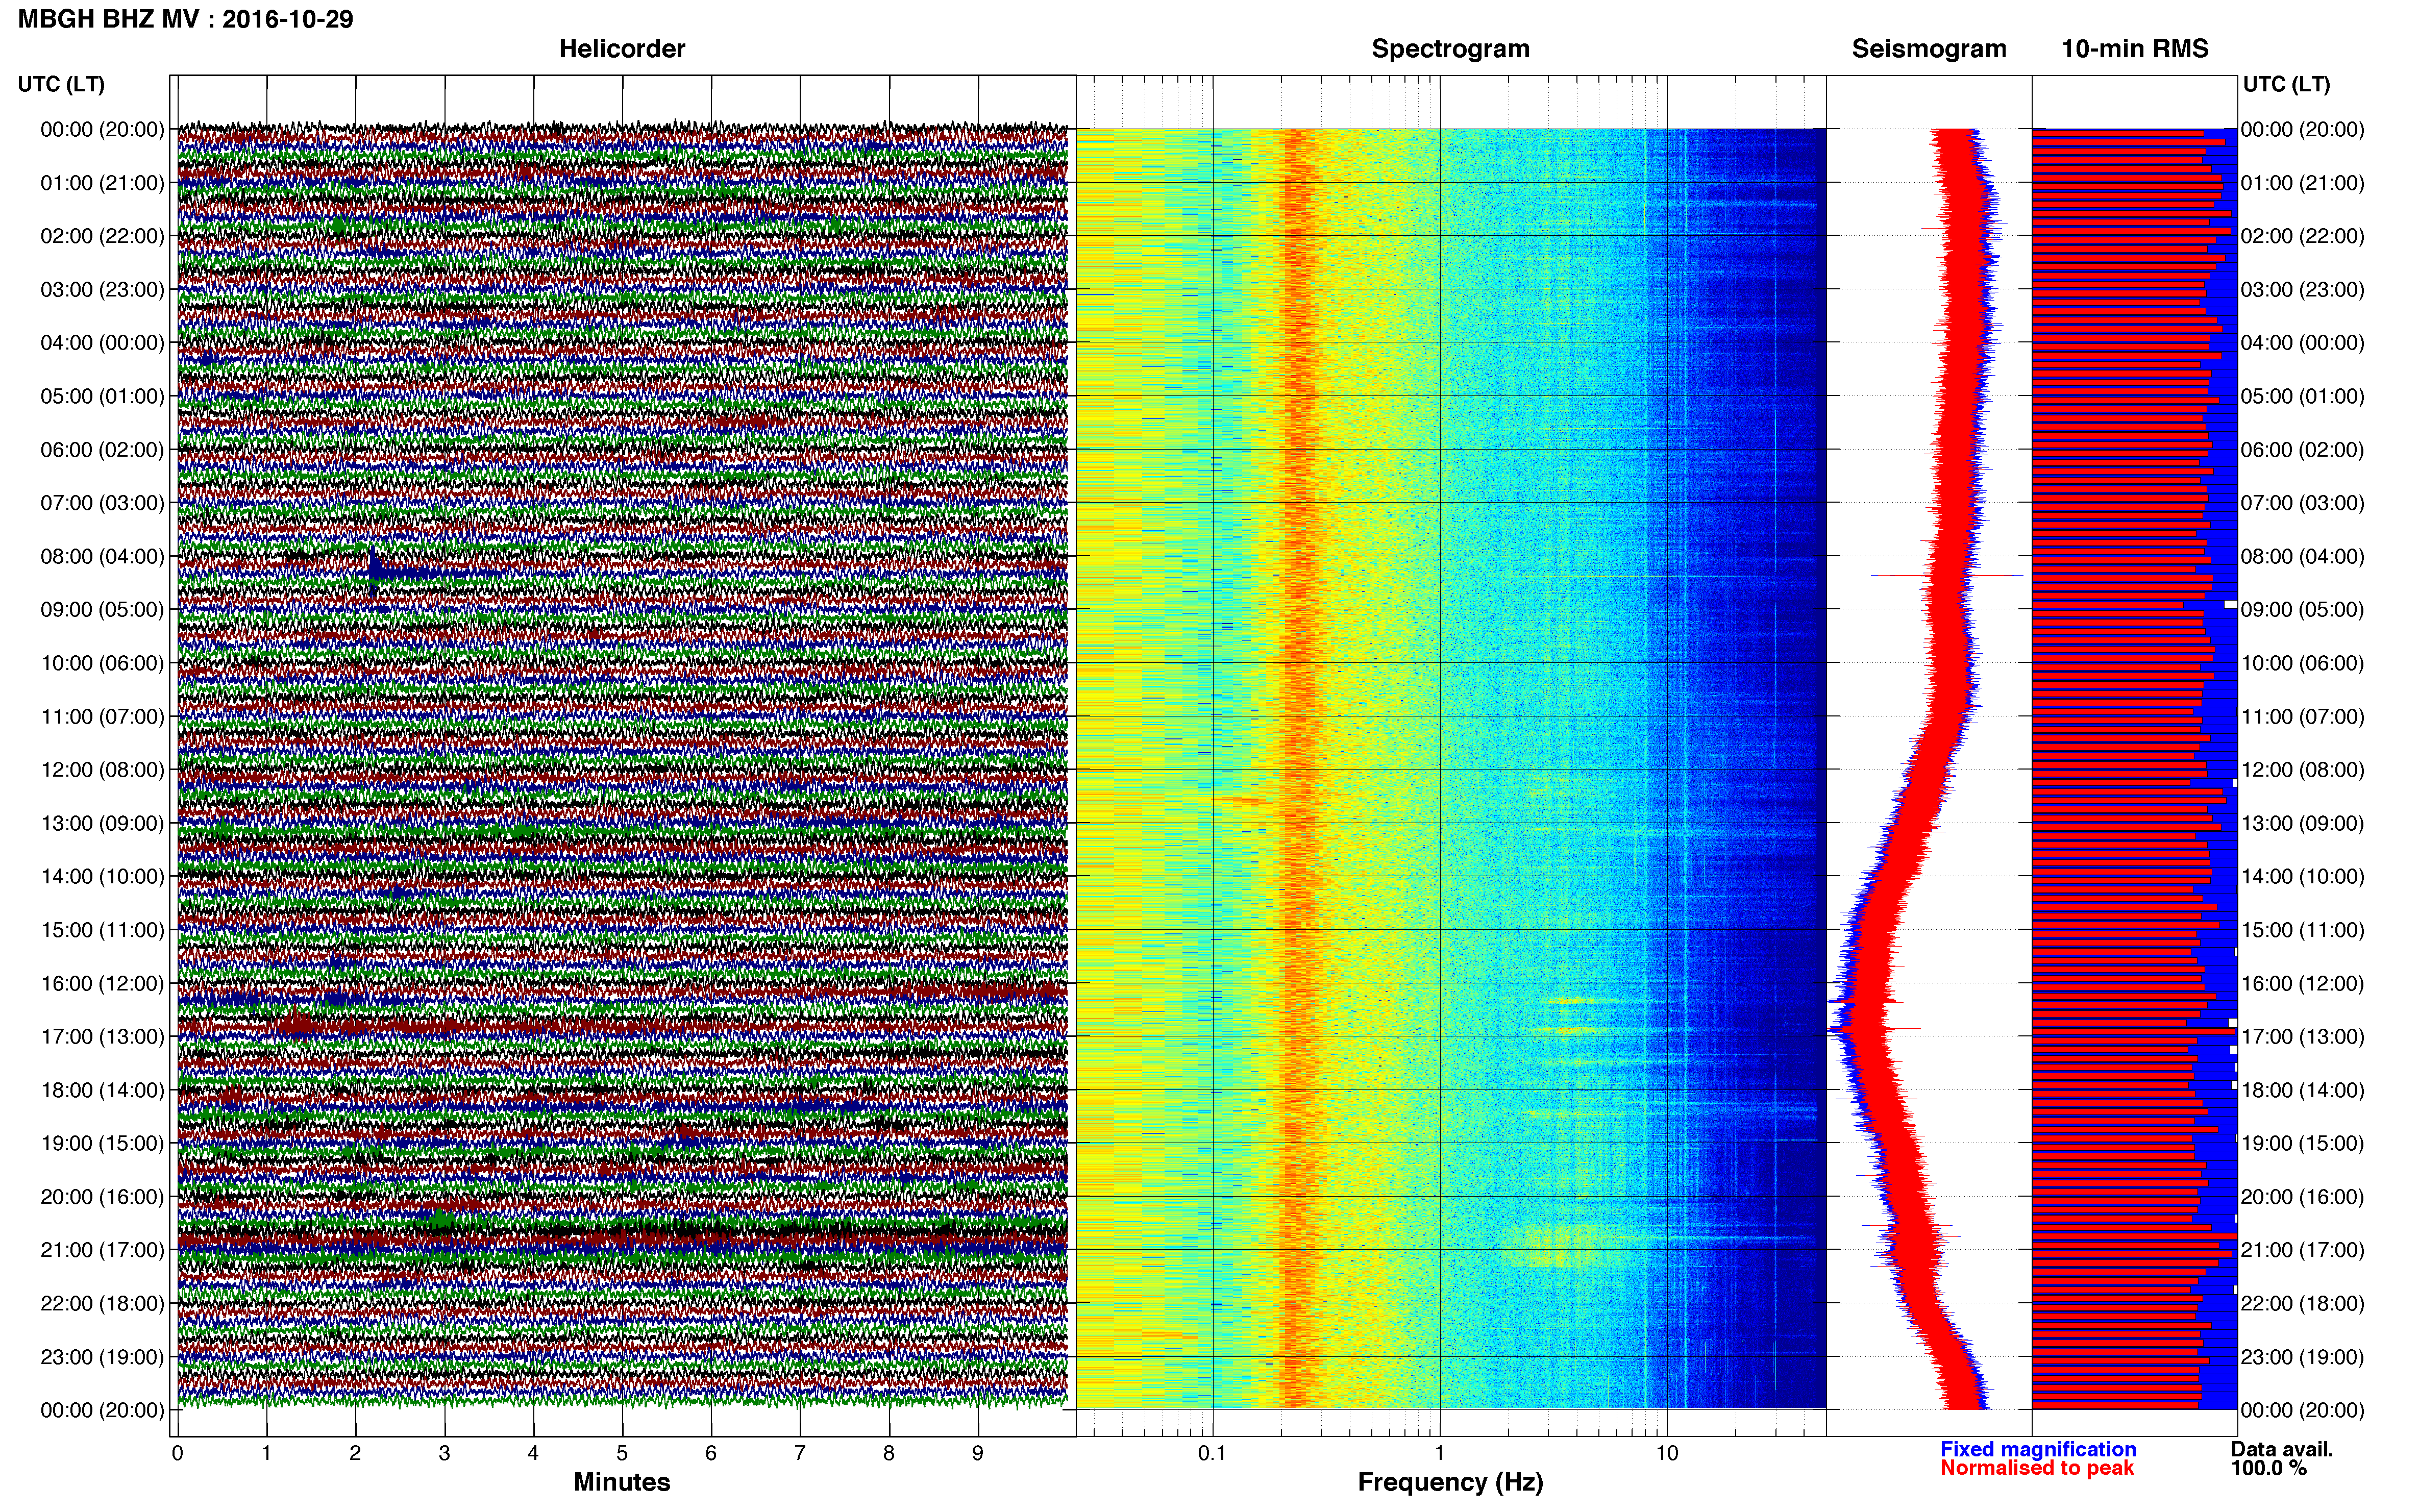Click the left 'UTC (LT)' axis label
2419x1512 pixels.
61,84
